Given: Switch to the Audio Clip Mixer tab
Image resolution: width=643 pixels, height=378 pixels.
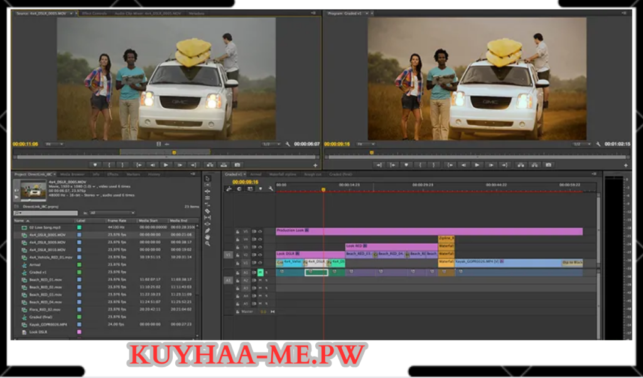Looking at the screenshot, I should (x=148, y=14).
